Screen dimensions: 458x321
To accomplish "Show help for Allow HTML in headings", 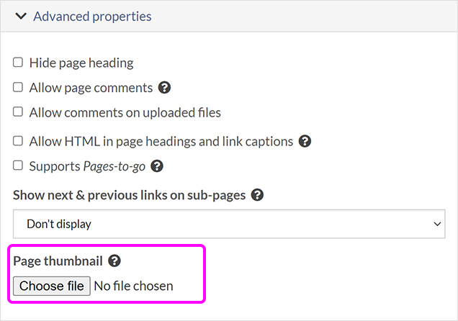I will (305, 141).
